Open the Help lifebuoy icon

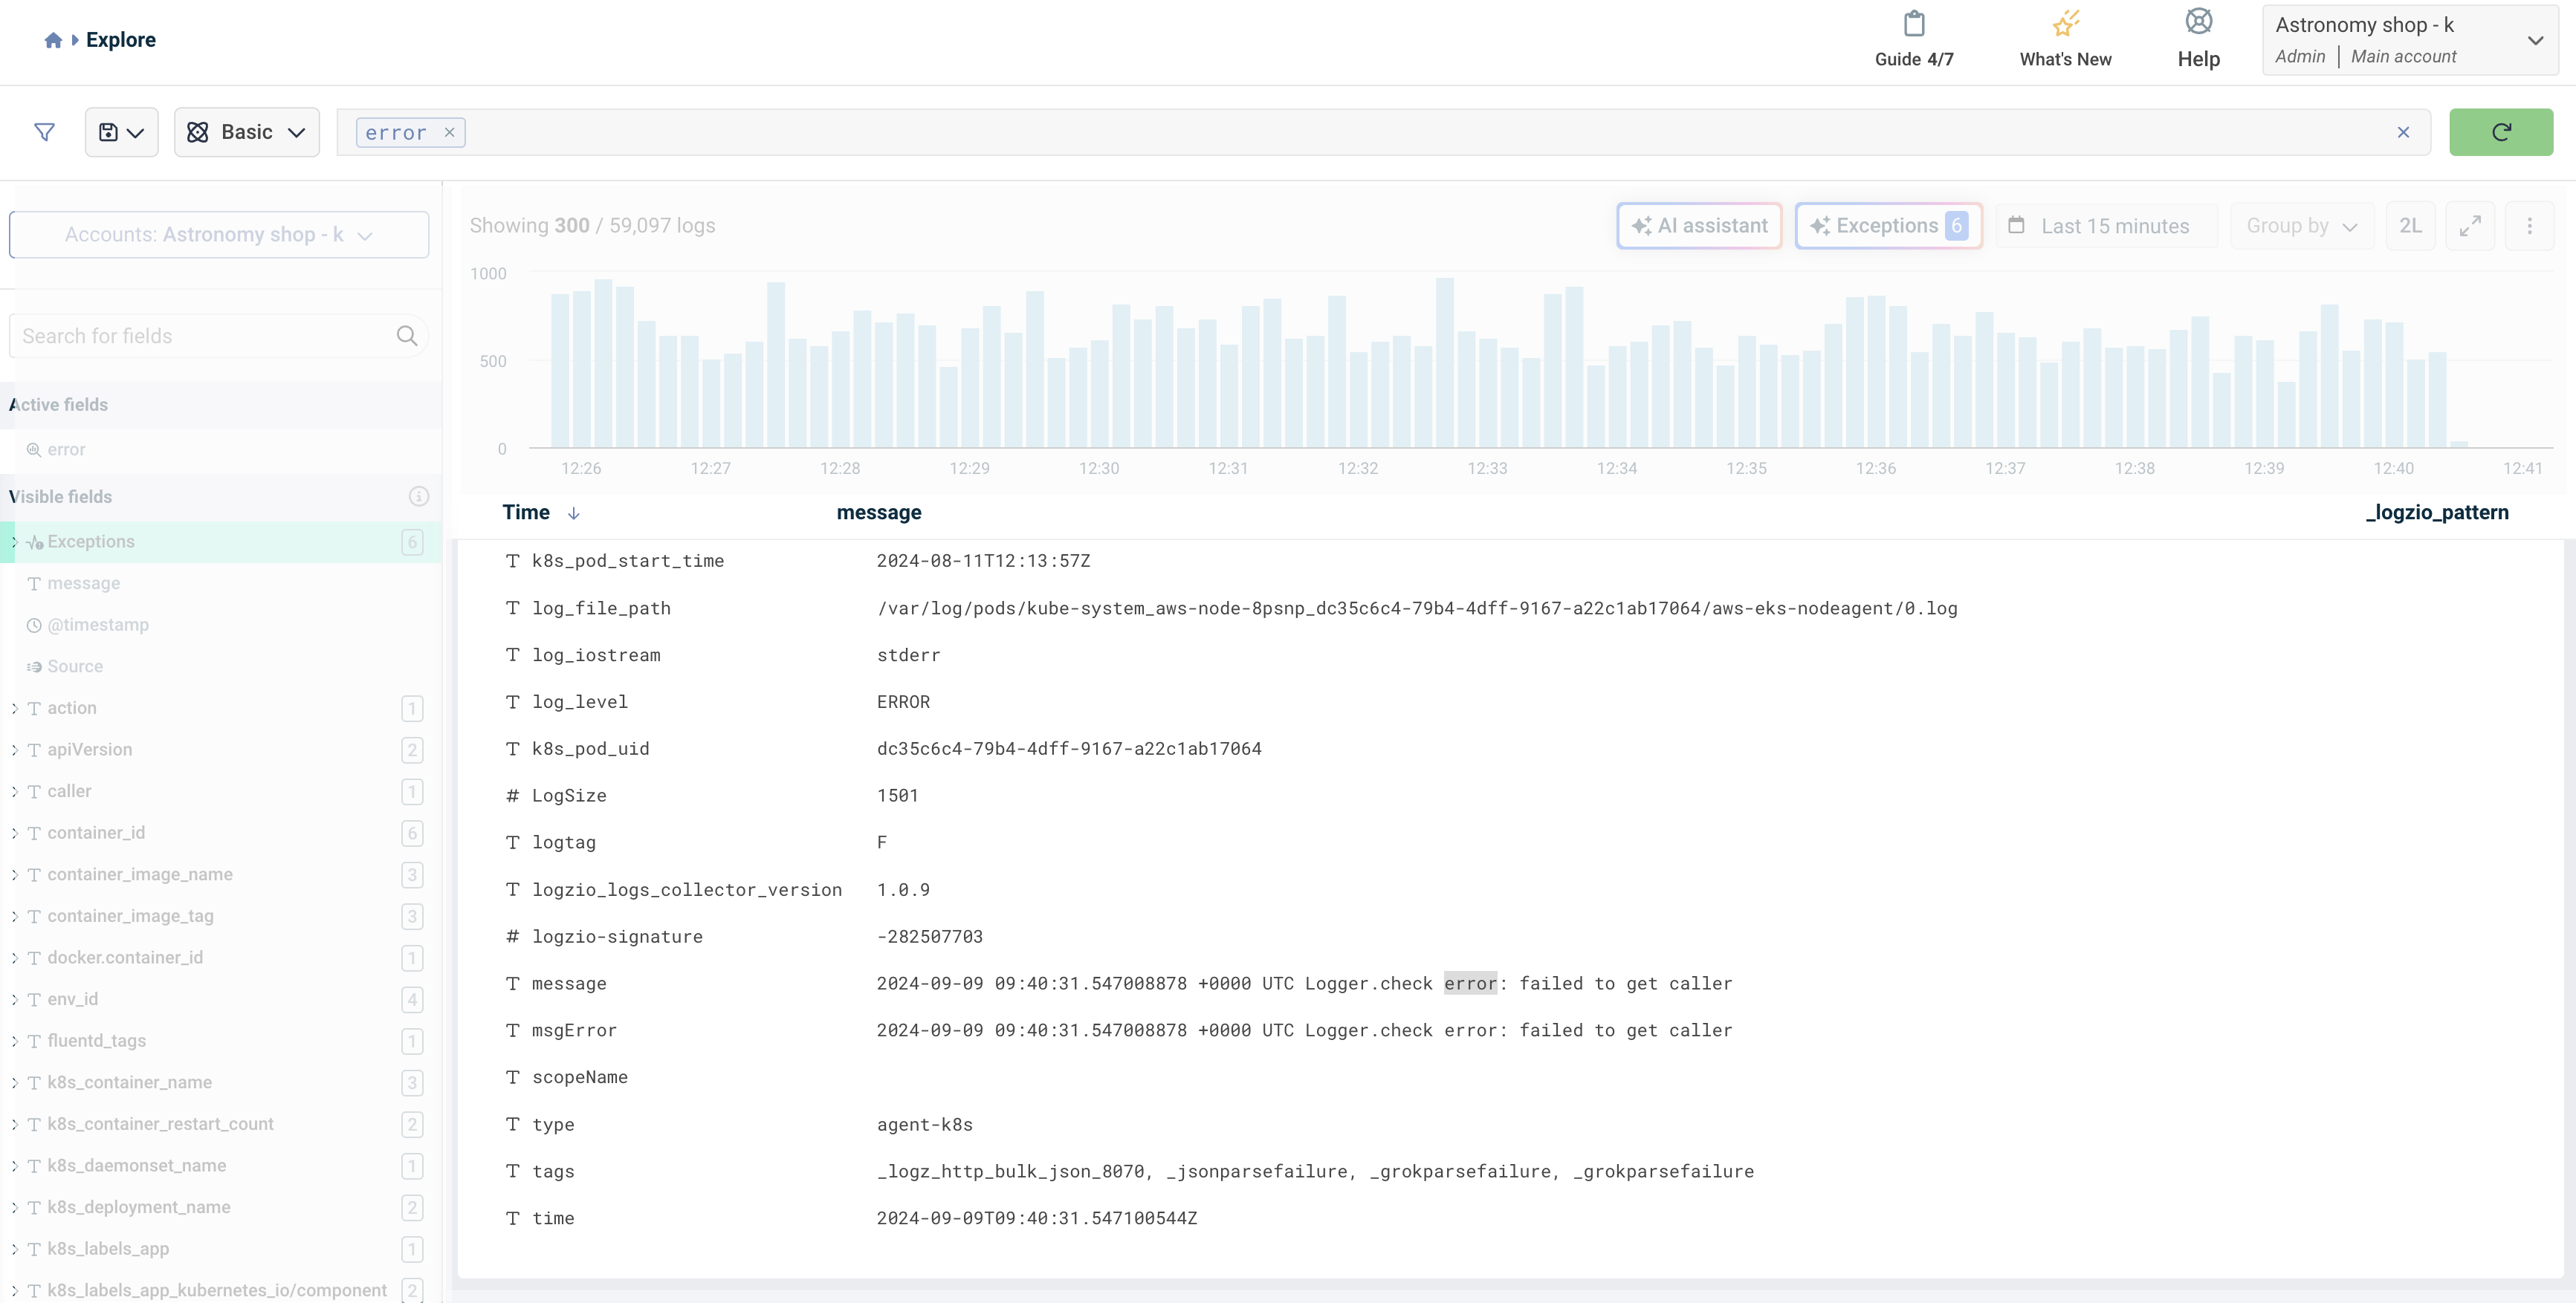point(2198,21)
